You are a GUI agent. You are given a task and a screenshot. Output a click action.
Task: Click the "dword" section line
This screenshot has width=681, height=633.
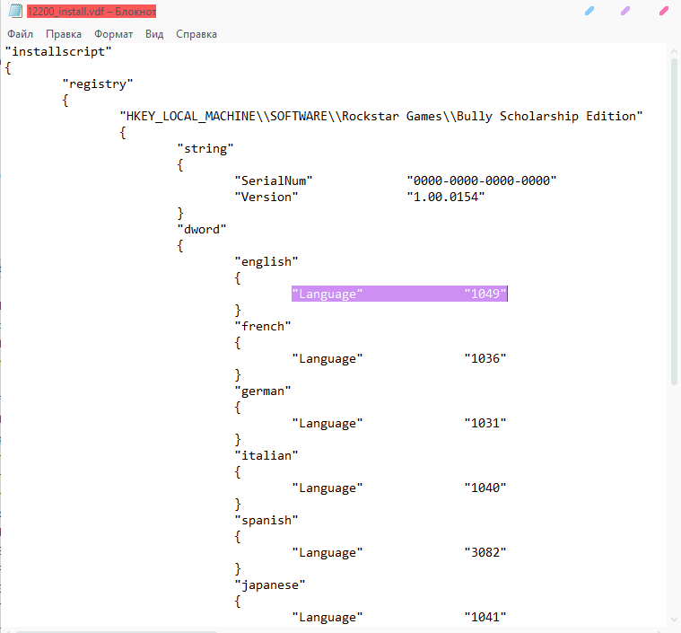[x=202, y=229]
